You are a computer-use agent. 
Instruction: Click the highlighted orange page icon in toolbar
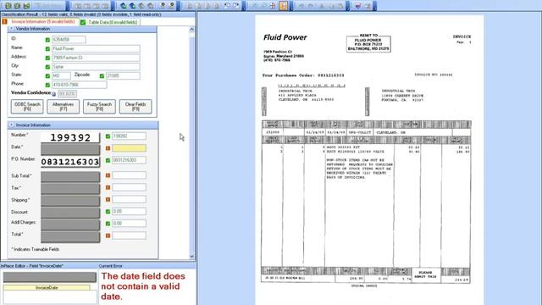(284, 6)
